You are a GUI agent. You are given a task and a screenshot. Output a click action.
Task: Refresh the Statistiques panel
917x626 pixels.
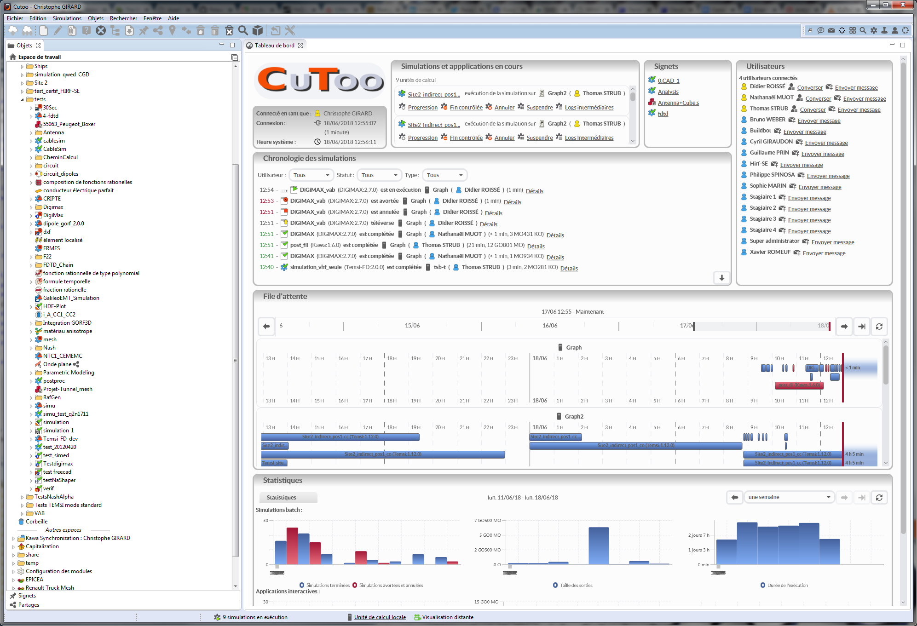879,497
